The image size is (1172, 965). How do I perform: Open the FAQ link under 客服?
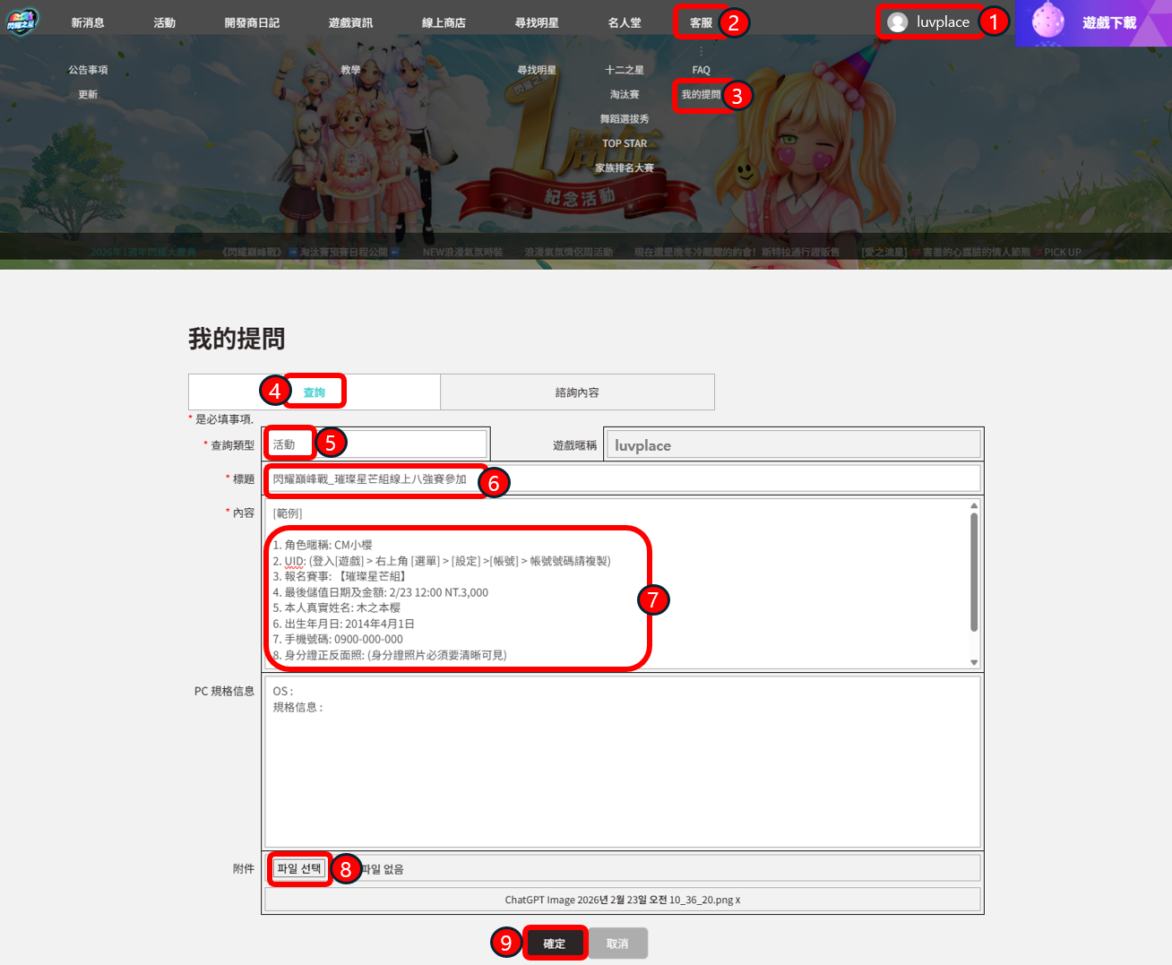(701, 70)
